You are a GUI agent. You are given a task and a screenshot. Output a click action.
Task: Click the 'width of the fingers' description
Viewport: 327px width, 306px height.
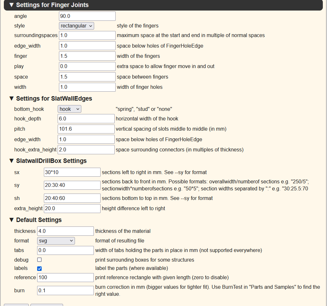coord(138,56)
